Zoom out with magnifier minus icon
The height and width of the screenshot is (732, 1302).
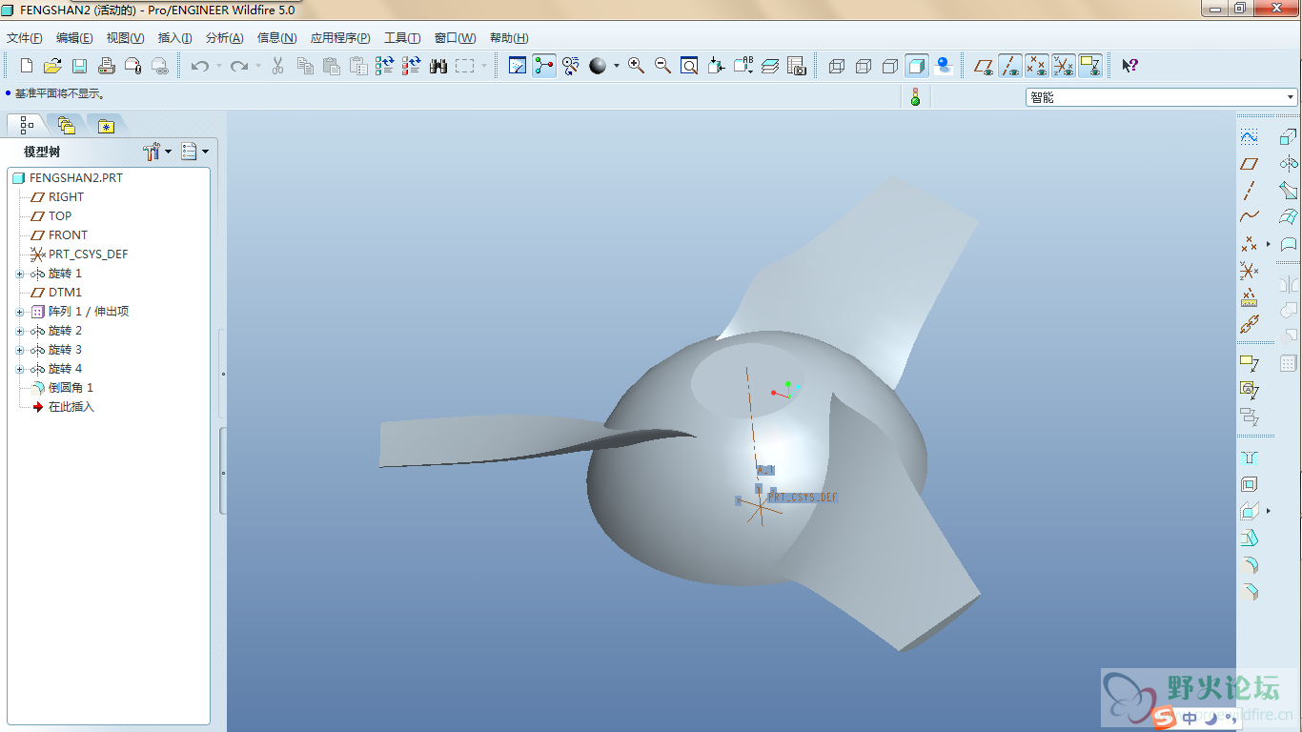click(x=662, y=66)
